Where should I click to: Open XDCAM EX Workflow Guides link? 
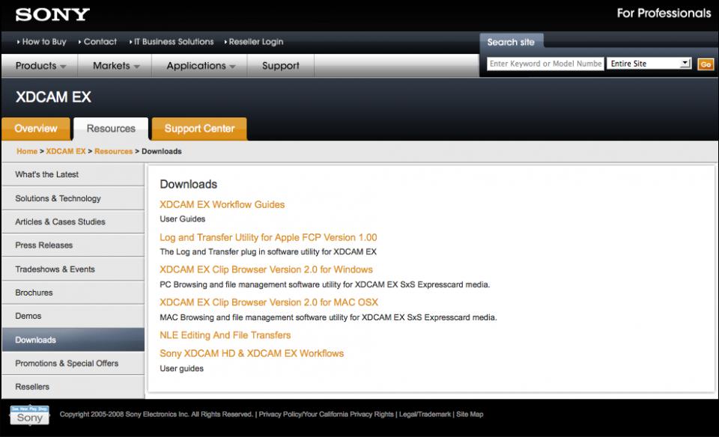point(222,204)
